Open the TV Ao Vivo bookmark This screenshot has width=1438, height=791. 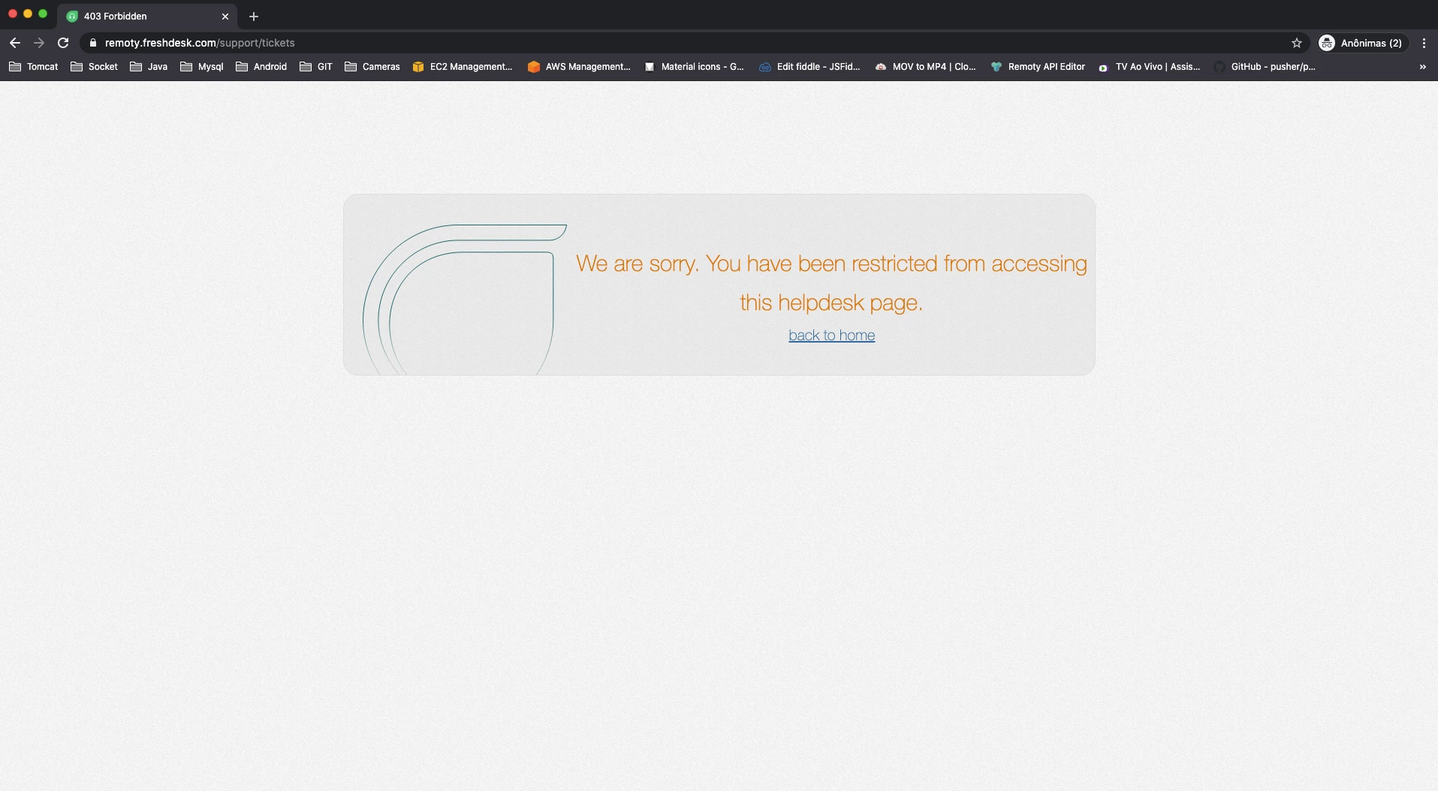point(1150,67)
